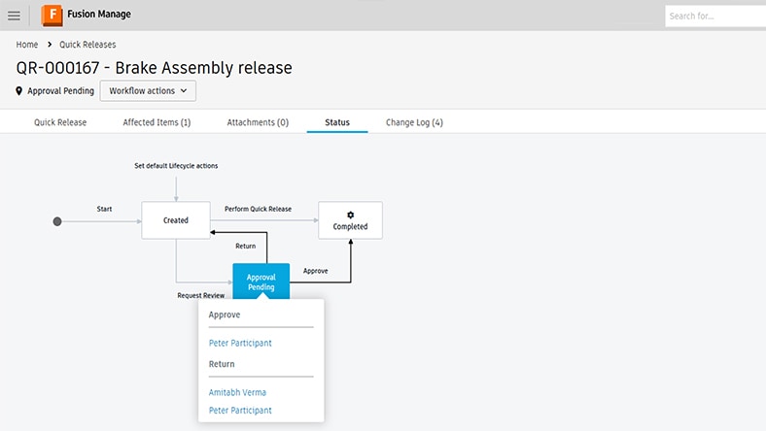
Task: Open the Affected Items (1) tab
Action: tap(157, 122)
